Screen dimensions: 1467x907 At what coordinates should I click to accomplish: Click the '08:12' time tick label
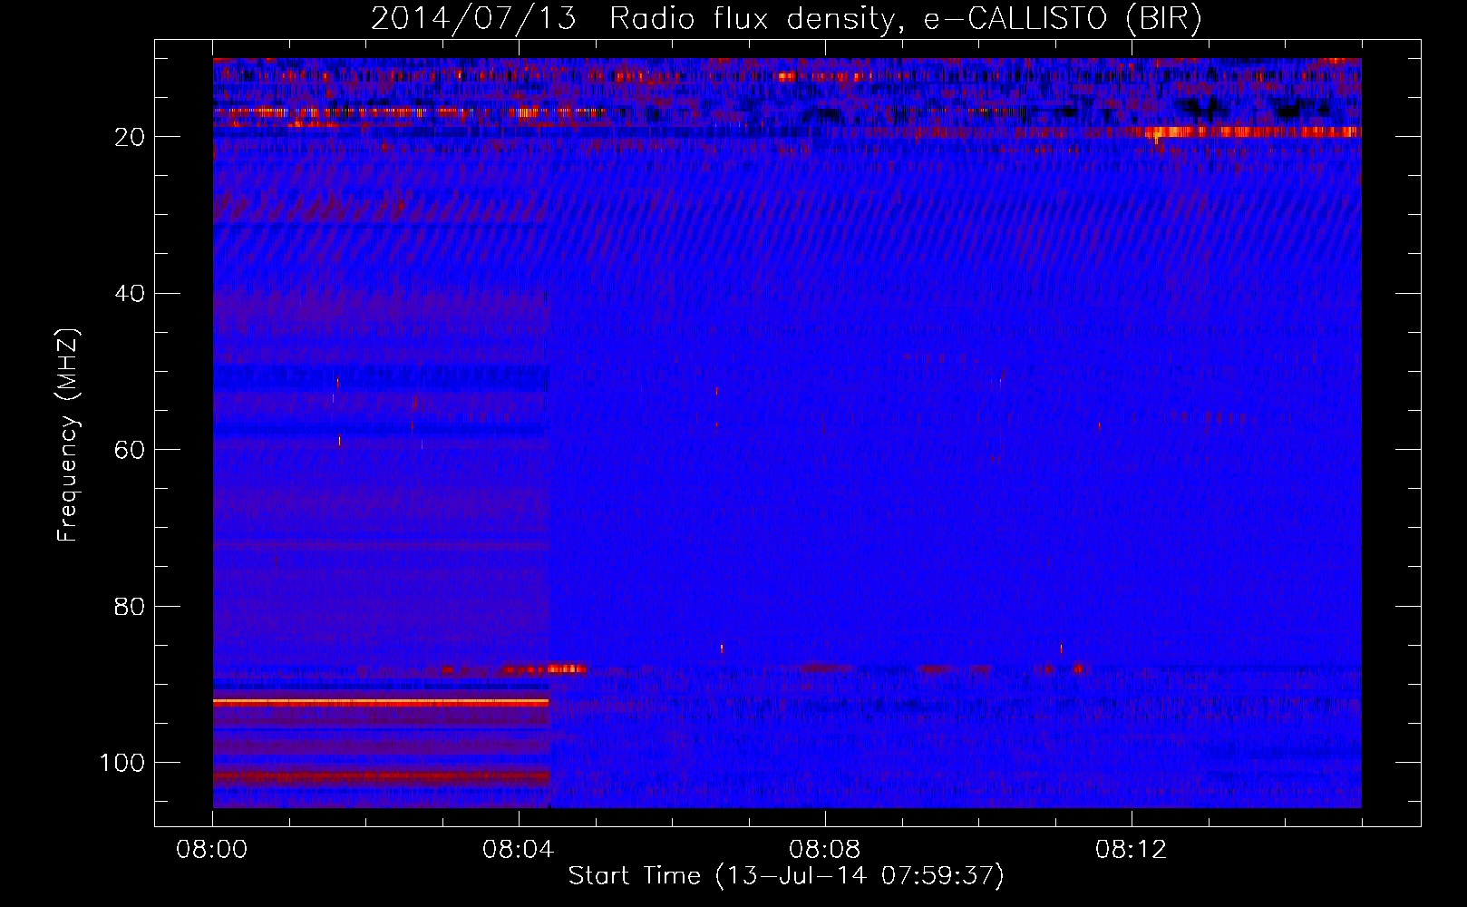[1131, 850]
